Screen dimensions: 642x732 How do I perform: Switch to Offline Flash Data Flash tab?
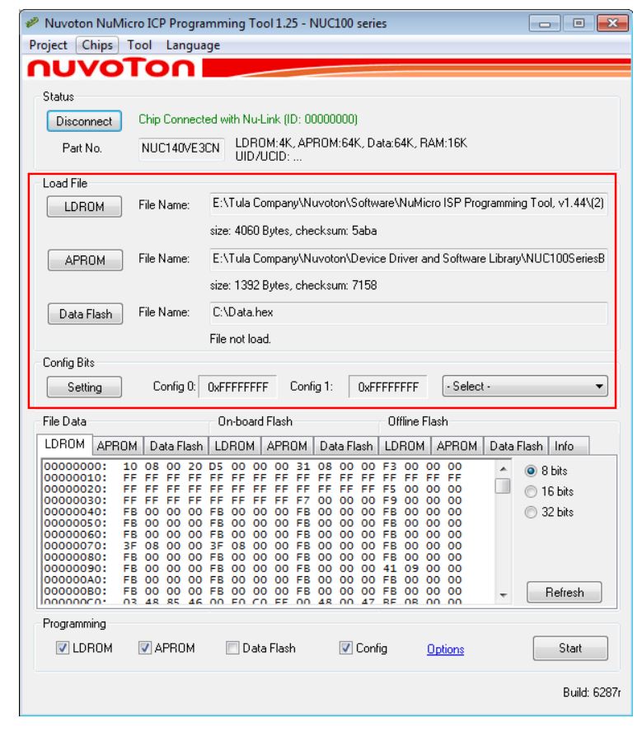[516, 446]
